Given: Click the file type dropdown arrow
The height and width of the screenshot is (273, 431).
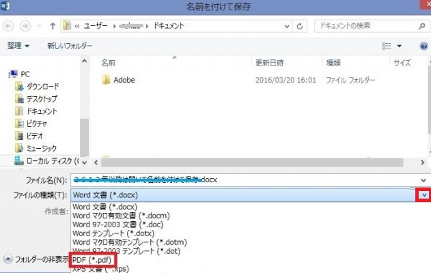Looking at the screenshot, I should point(424,195).
